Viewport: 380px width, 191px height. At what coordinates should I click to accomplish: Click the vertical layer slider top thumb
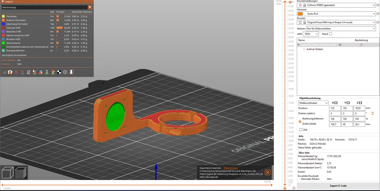click(285, 2)
